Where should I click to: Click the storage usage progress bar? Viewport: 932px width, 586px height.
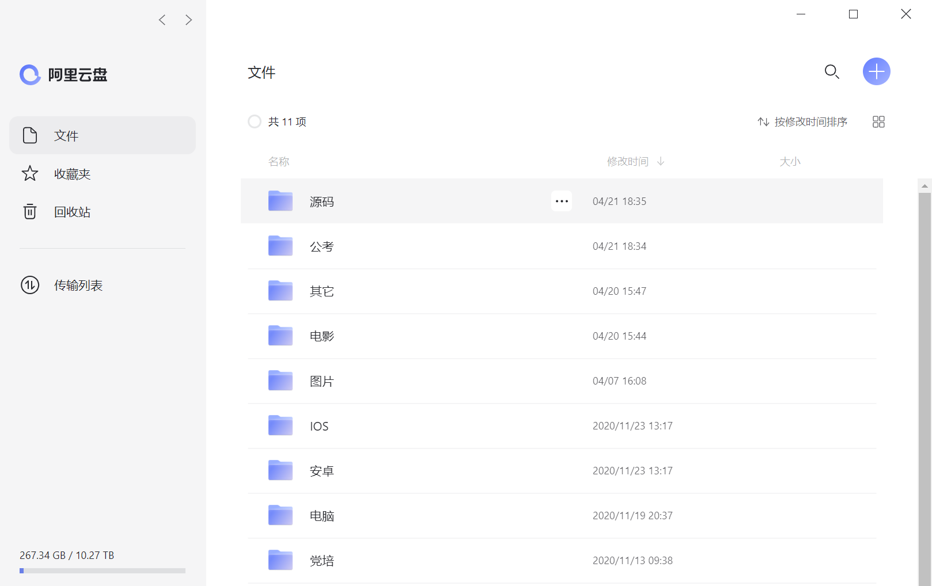pyautogui.click(x=103, y=571)
